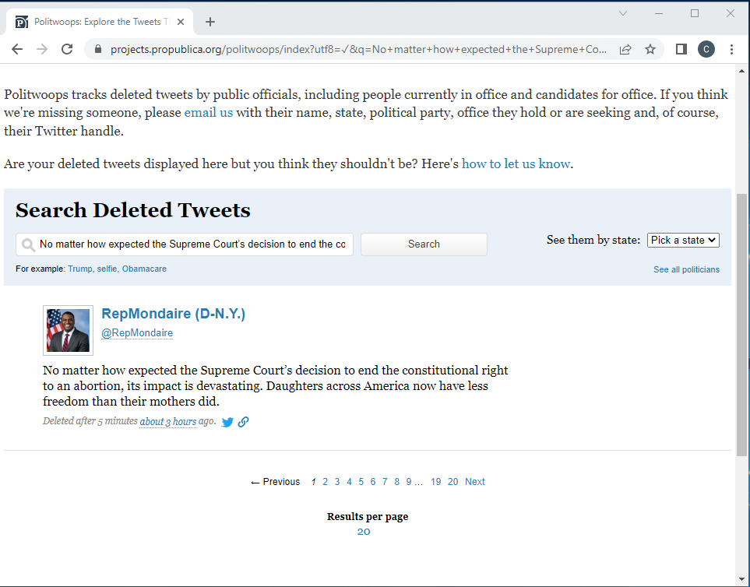Open a new browser tab
Screen dimensions: 750x587
(x=210, y=22)
